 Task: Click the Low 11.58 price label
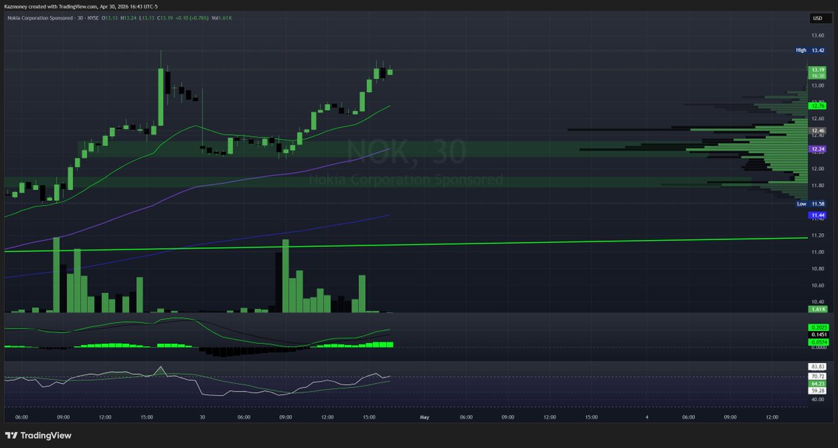coord(811,204)
